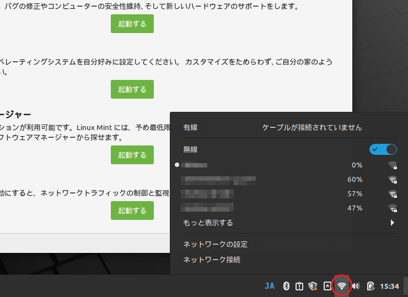Click the signal icon for 47% network
408x297 pixels.
pos(393,208)
